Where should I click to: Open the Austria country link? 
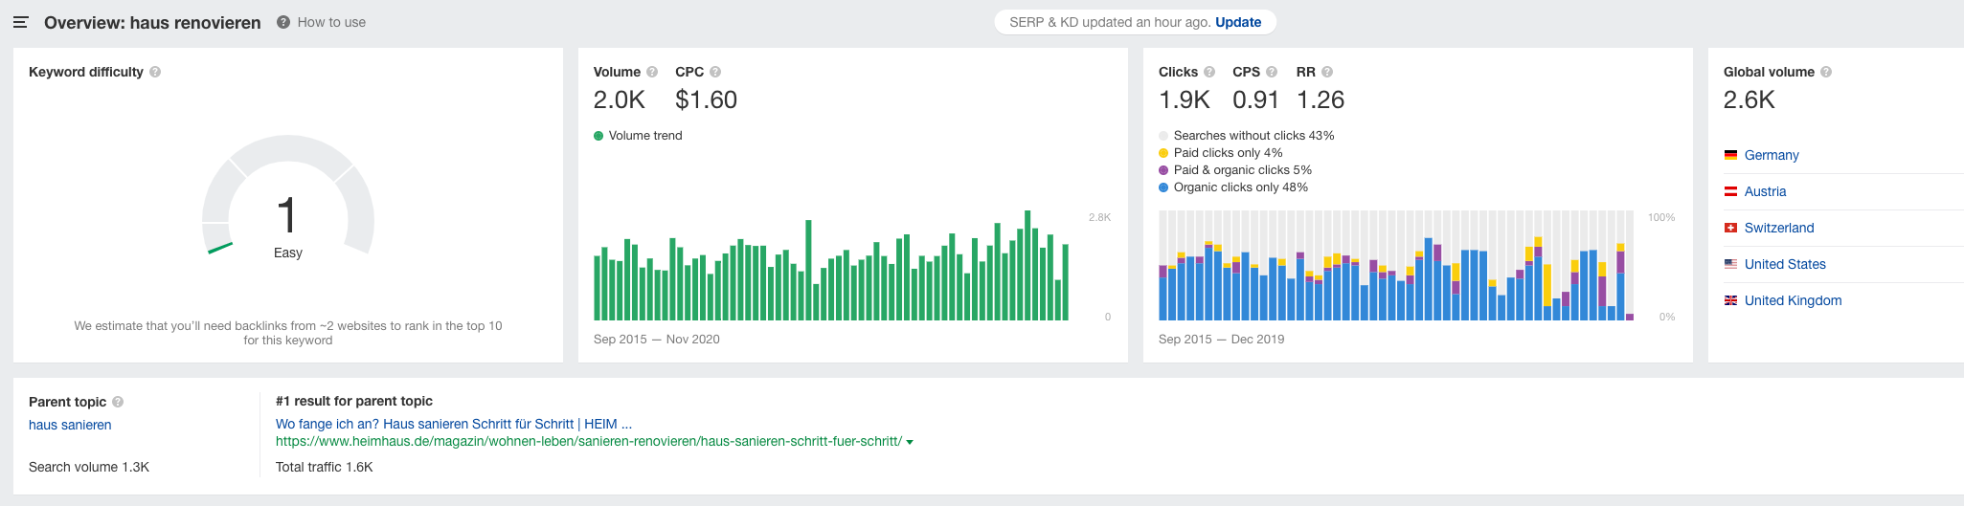[x=1765, y=191]
